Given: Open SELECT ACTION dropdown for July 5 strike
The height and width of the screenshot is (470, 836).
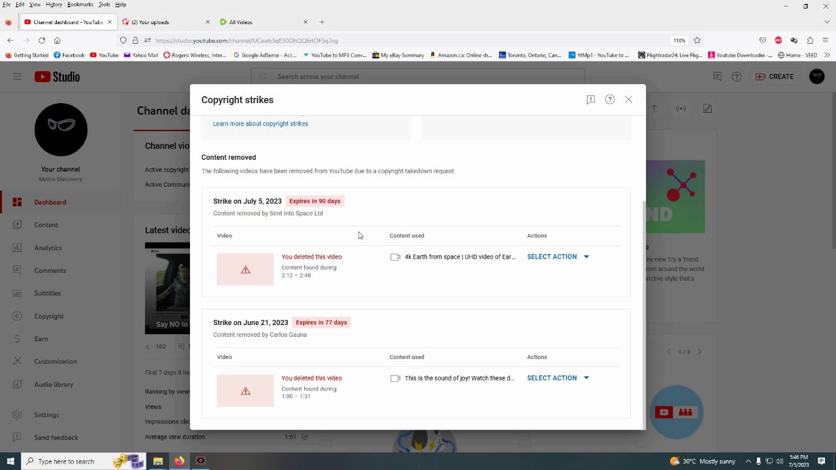Looking at the screenshot, I should click(x=558, y=257).
